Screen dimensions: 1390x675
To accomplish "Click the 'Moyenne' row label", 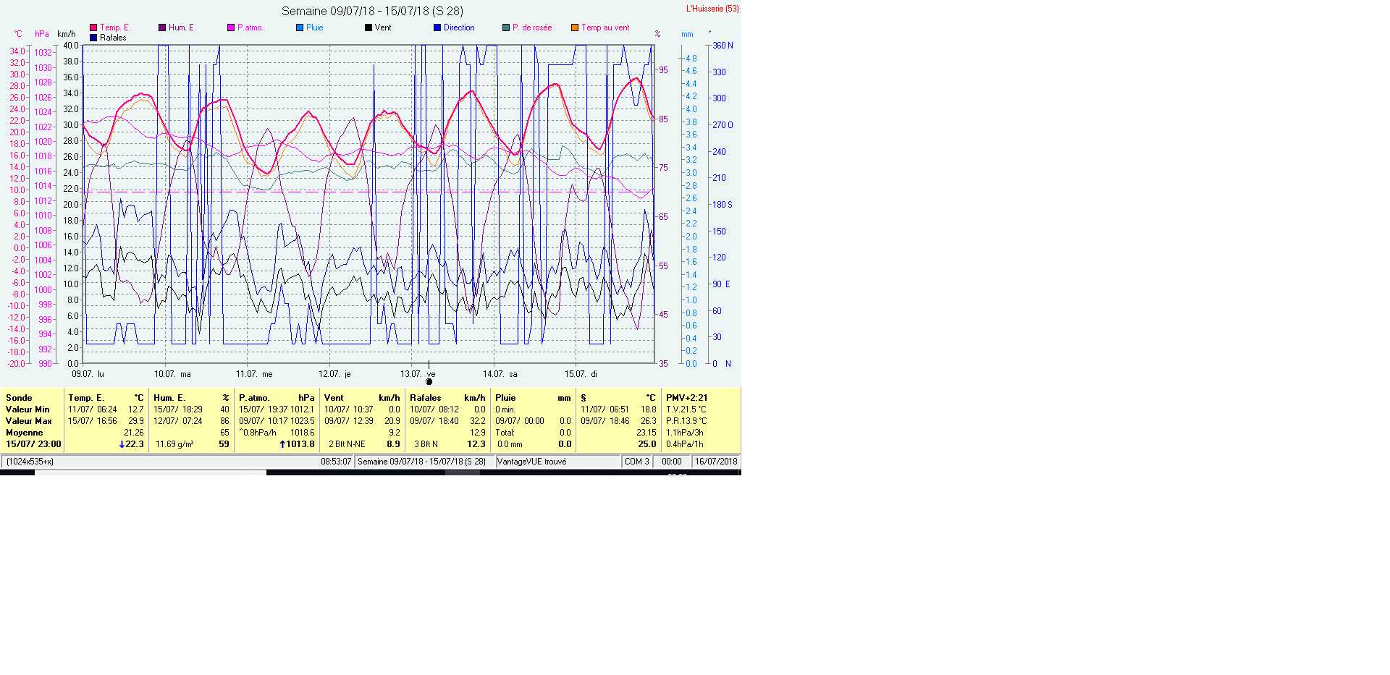I will pos(25,433).
